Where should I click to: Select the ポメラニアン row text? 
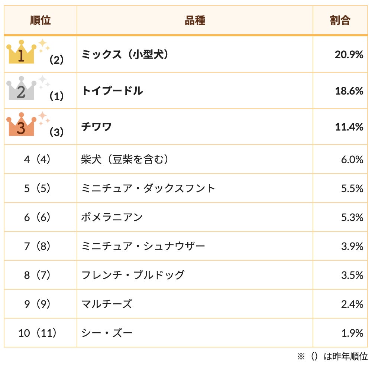pos(112,217)
